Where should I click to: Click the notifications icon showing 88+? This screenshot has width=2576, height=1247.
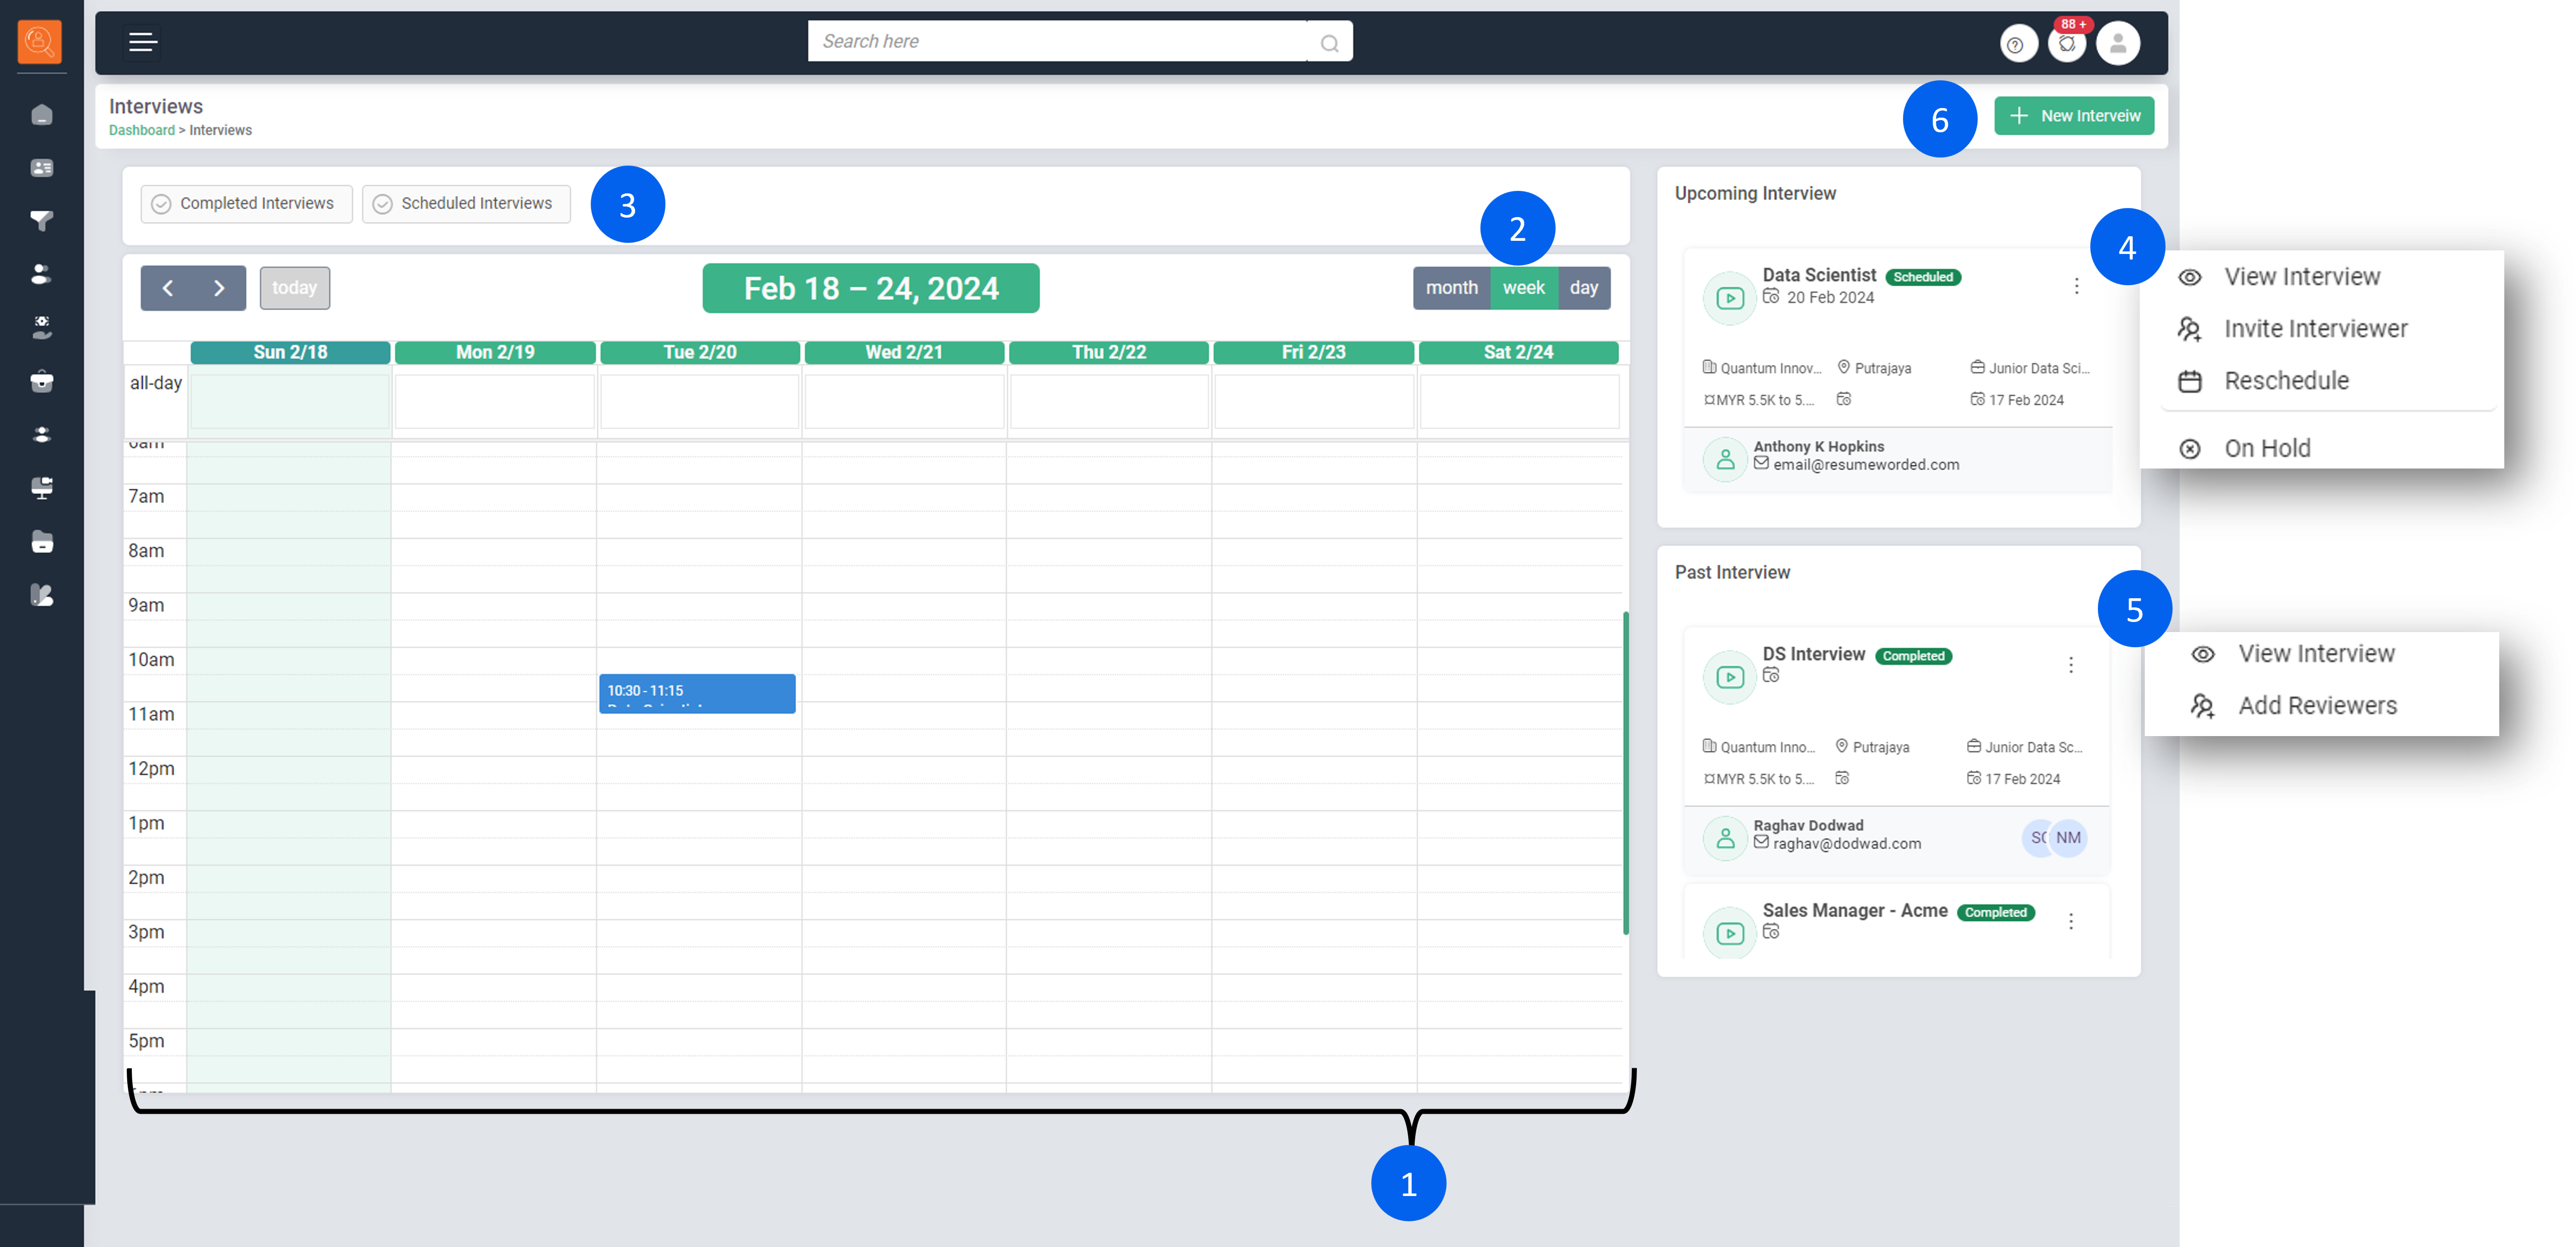click(2066, 44)
